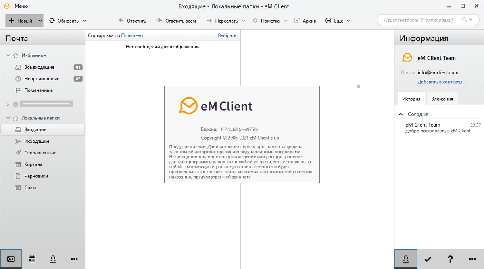
Task: Open the agenda checkmark icon in right sidebar
Action: 428,259
